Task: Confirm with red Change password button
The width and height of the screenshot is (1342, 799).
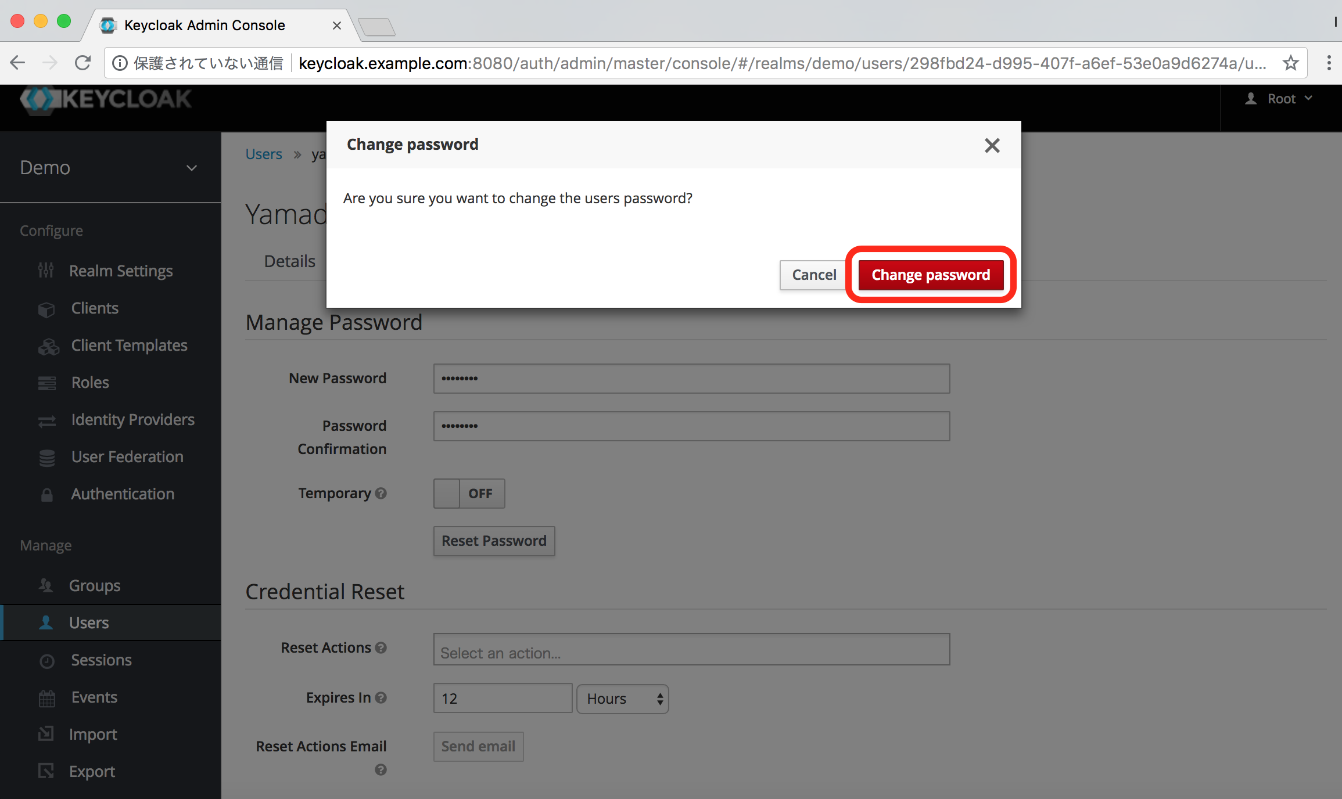Action: [930, 275]
